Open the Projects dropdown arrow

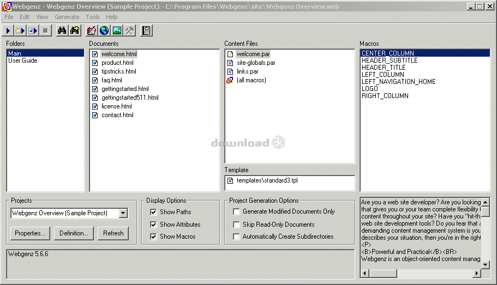123,213
